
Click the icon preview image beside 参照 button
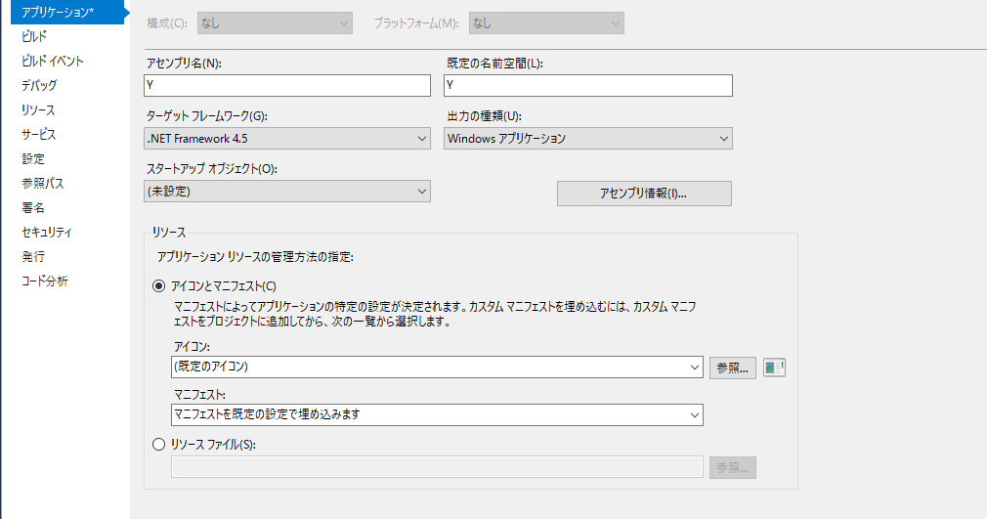coord(774,368)
